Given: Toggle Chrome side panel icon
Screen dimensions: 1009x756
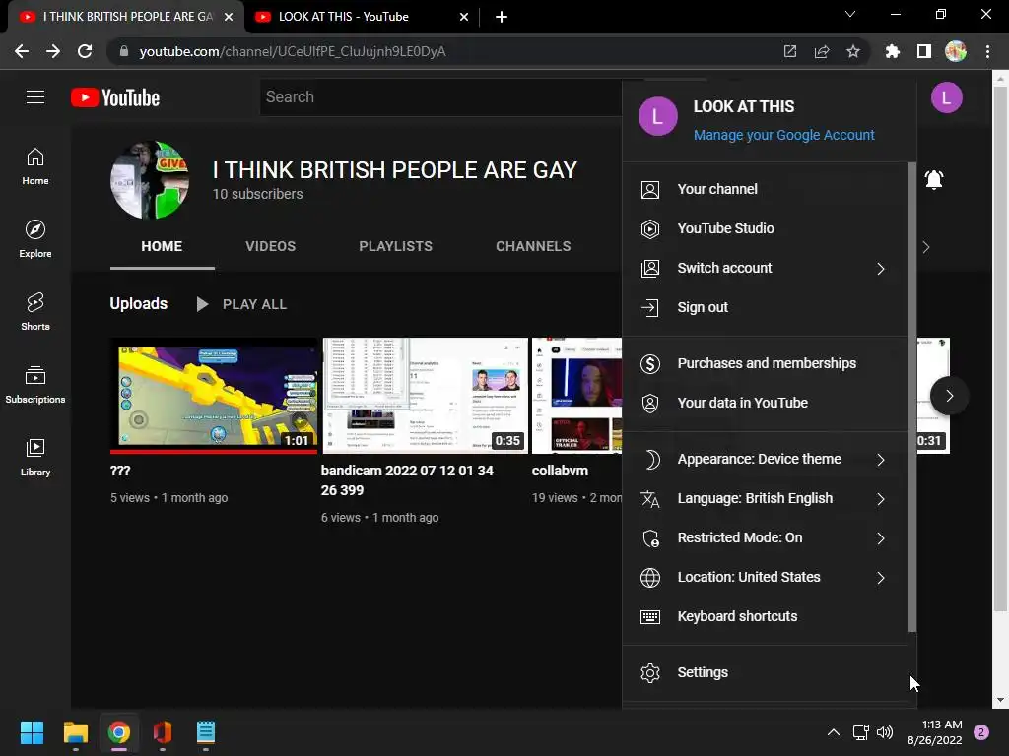Looking at the screenshot, I should [x=923, y=51].
